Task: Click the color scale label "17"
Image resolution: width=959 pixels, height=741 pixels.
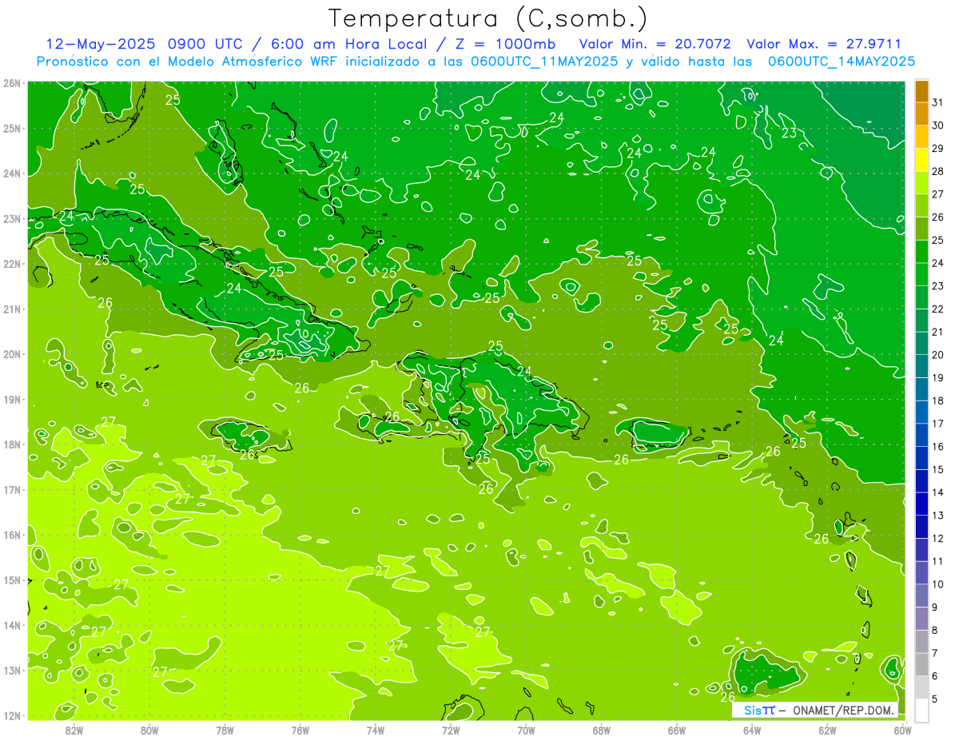Action: [x=938, y=423]
